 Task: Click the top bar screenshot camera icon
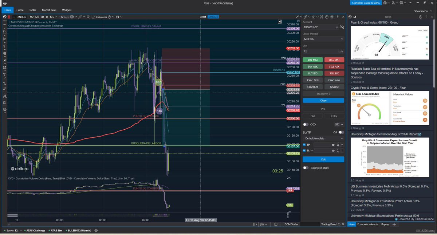point(385,3)
